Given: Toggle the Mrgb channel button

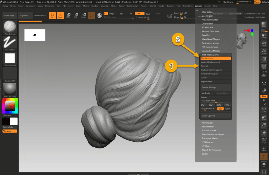Looking at the screenshot, I should (x=112, y=14).
